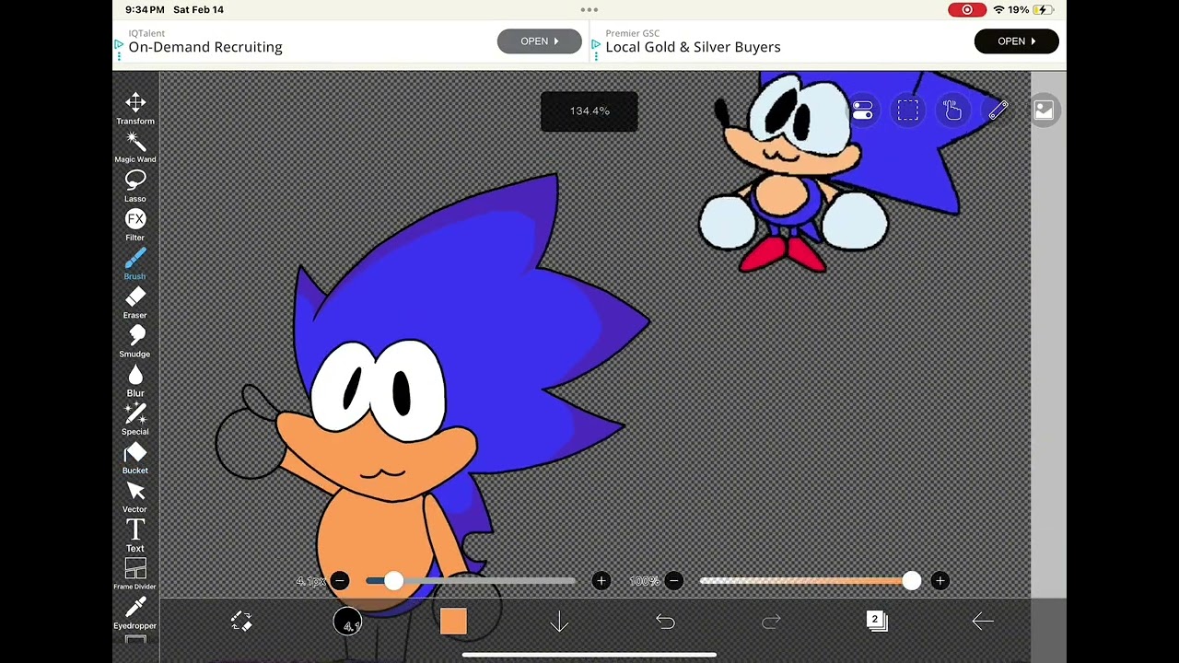The height and width of the screenshot is (663, 1179).
Task: Increase opacity with plus button
Action: tap(940, 580)
